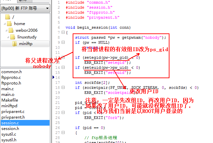Viewport: 213px width, 143px height.
Task: Open sysutil.c in the file list
Action: point(9,134)
